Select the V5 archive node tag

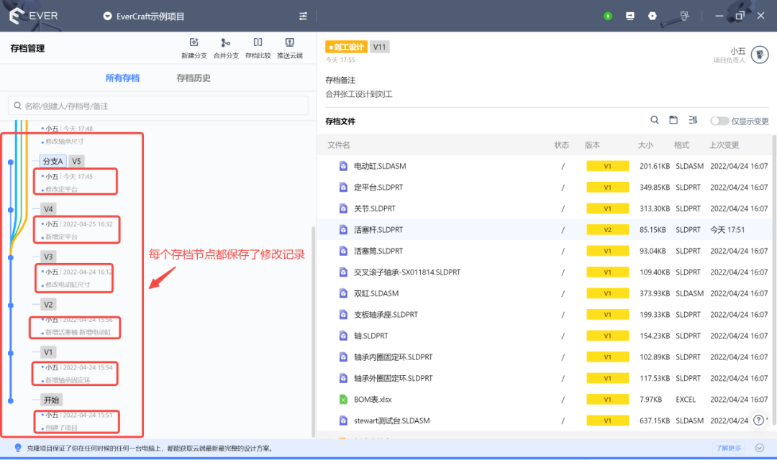[76, 162]
